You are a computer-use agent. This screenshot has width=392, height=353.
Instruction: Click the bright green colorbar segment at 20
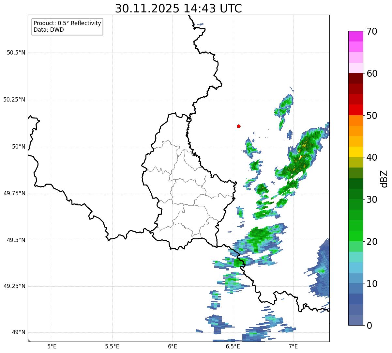click(356, 236)
